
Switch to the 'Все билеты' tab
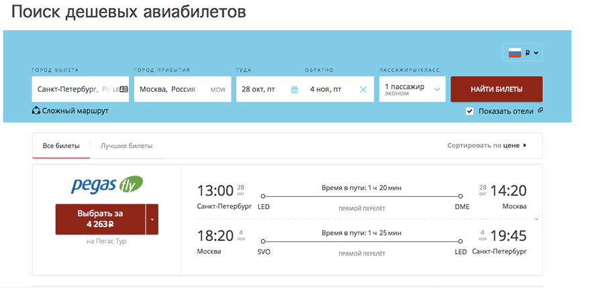[x=61, y=145]
